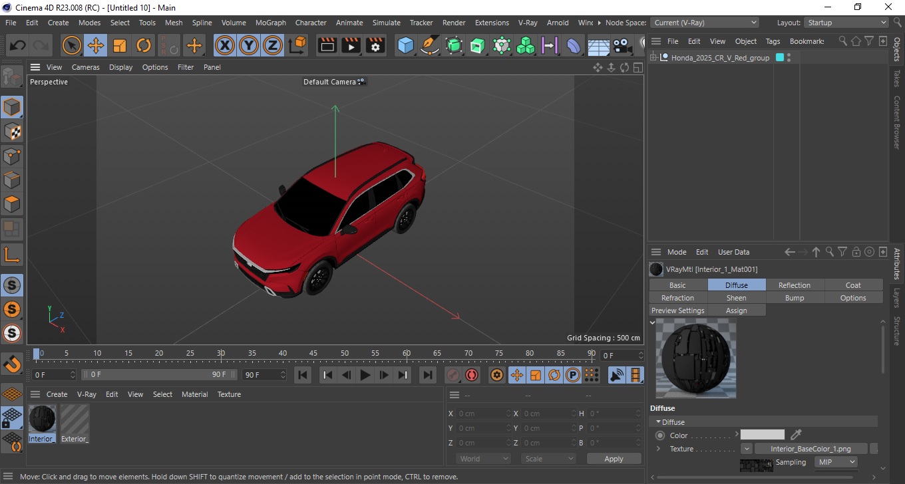Go to start of animation

303,375
